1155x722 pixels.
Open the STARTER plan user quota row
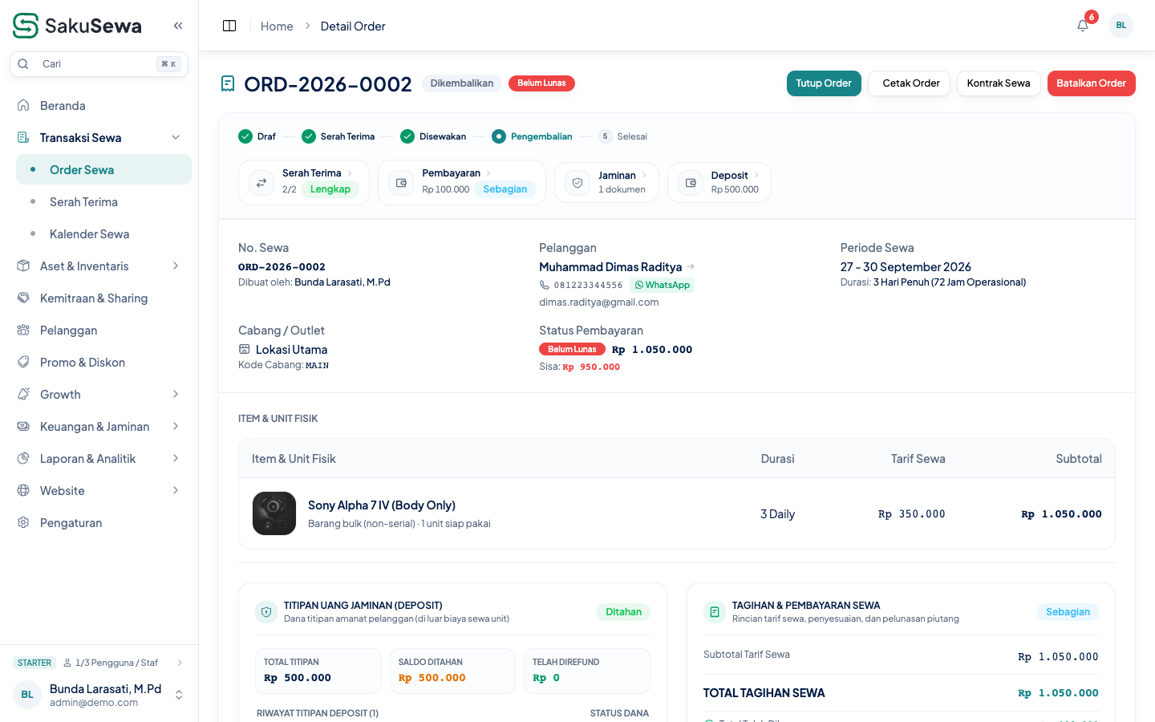click(x=99, y=663)
